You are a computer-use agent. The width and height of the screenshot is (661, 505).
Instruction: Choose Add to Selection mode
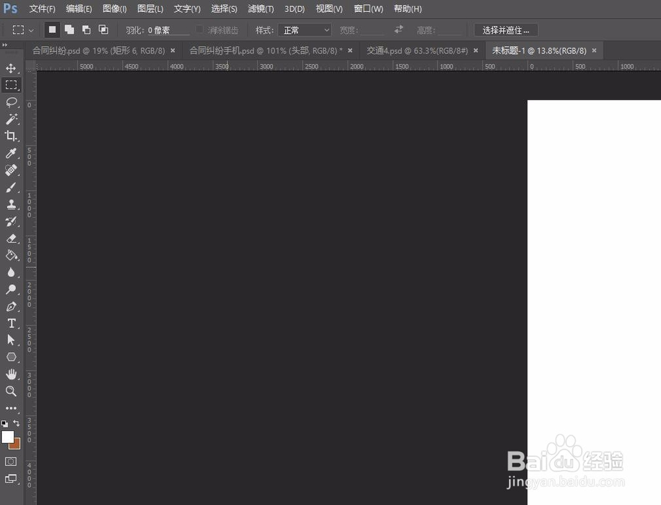69,30
